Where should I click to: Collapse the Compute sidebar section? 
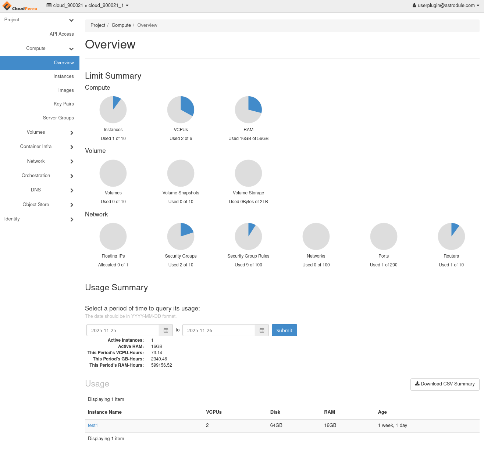[x=40, y=49]
